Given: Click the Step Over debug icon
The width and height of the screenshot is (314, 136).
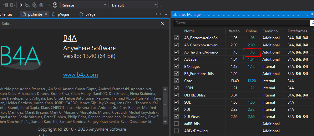Looking at the screenshot, I should click(34, 5).
